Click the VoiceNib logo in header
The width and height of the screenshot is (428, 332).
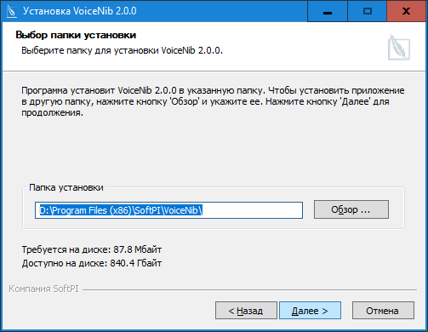pos(399,48)
